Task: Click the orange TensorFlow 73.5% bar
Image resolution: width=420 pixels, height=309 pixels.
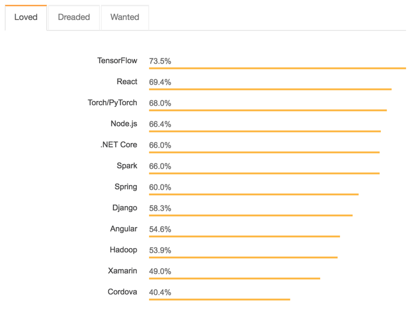Action: [277, 68]
